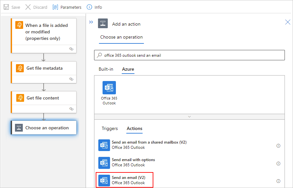Switch to the Built-in tab
Image resolution: width=293 pixels, height=188 pixels.
[106, 69]
